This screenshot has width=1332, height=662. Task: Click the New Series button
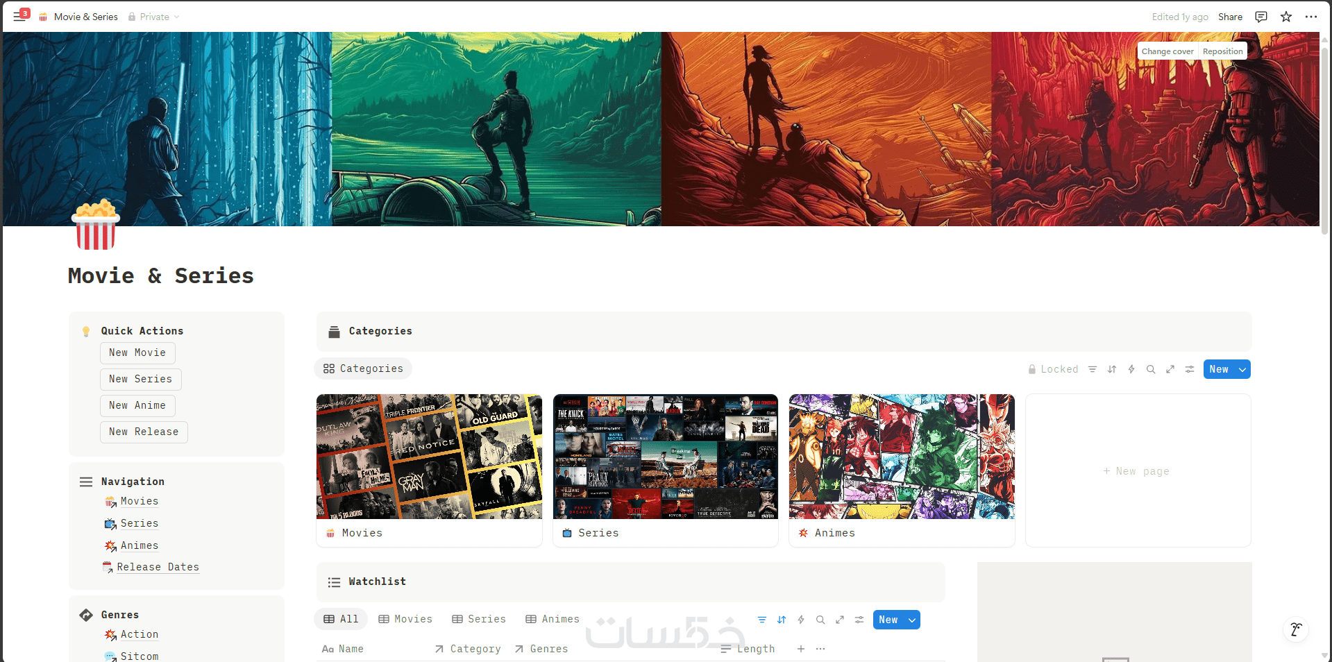click(x=141, y=379)
